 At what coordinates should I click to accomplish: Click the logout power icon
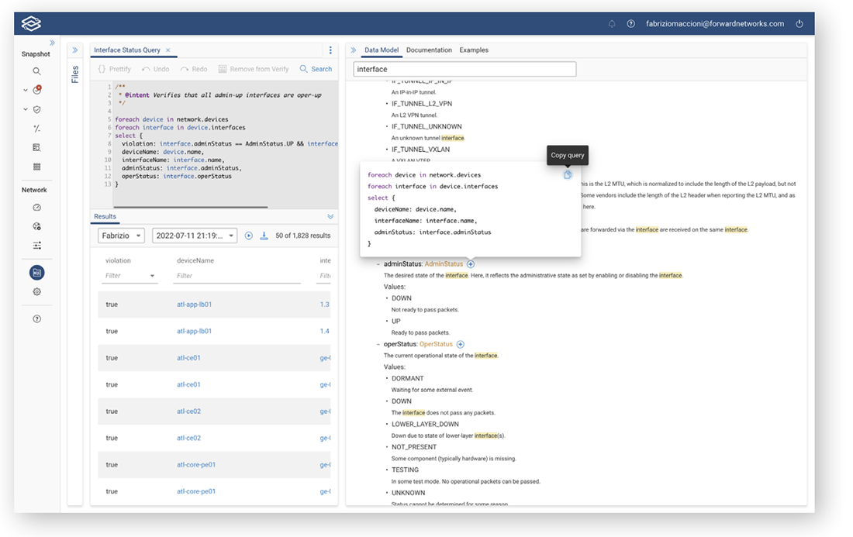pos(799,24)
